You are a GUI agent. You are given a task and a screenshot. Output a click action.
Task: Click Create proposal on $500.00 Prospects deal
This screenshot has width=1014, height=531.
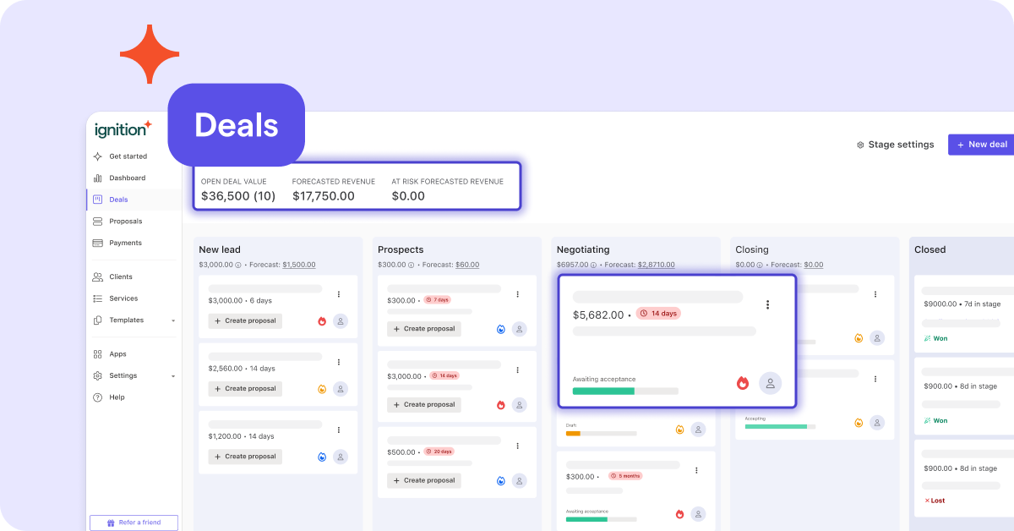coord(424,480)
